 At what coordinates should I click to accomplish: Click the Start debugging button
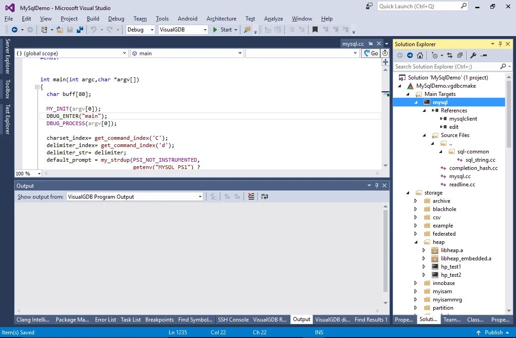pyautogui.click(x=222, y=30)
